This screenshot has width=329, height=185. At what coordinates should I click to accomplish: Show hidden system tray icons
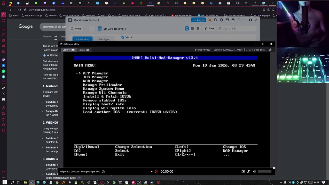(281, 182)
